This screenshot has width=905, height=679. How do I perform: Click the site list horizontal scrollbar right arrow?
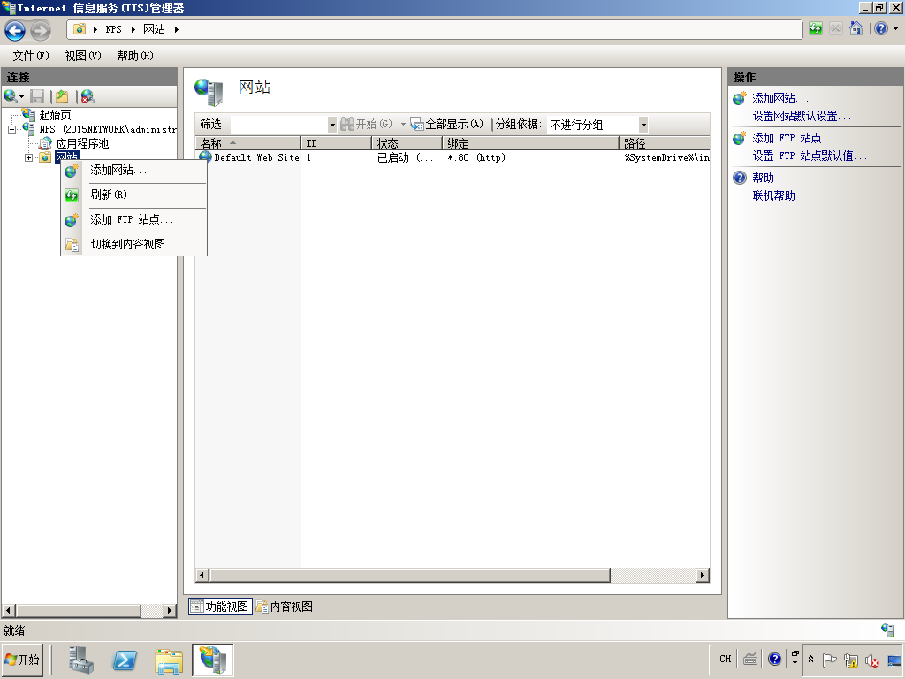703,575
